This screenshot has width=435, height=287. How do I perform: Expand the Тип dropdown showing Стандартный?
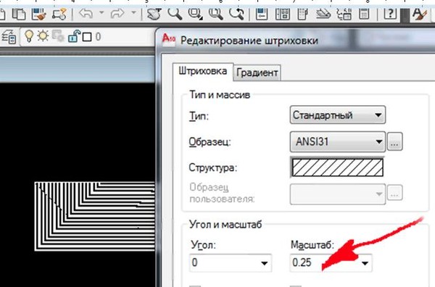pyautogui.click(x=338, y=115)
